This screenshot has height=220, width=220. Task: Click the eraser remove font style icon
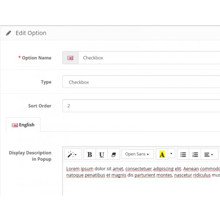tap(114, 154)
